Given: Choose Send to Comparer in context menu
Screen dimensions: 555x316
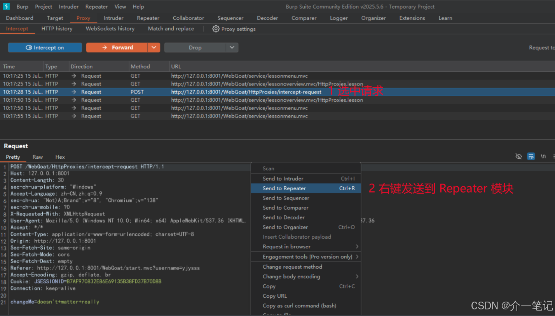Looking at the screenshot, I should click(306, 208).
